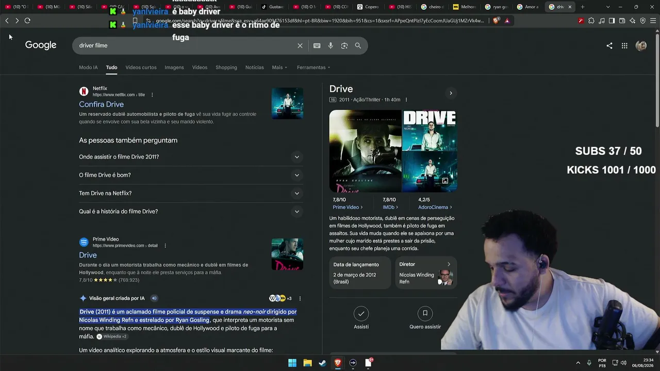Open the browser tab search dropdown

pos(608,7)
